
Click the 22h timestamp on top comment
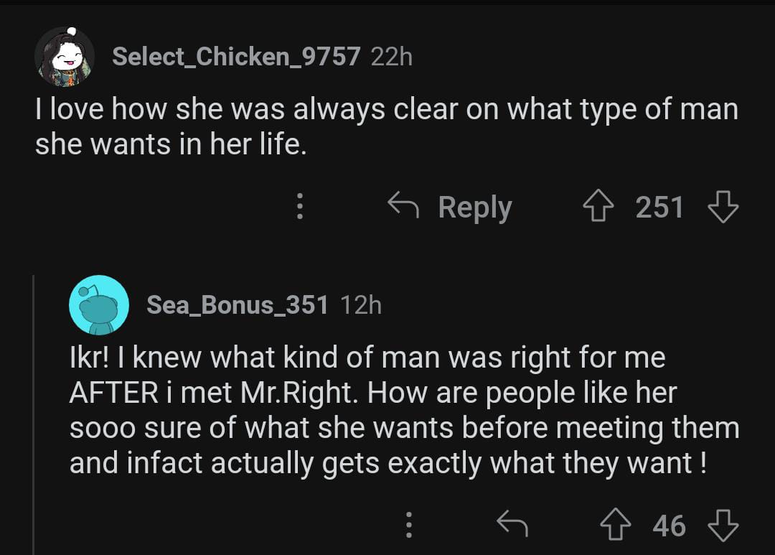click(x=392, y=57)
